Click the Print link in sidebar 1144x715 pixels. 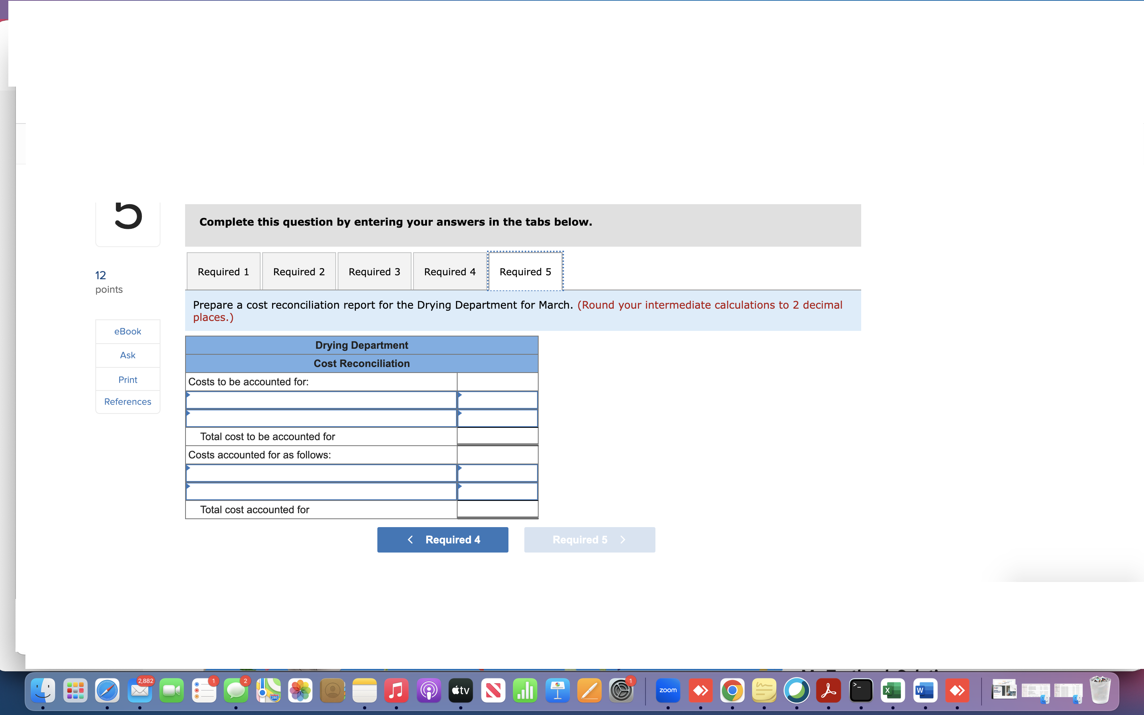point(128,380)
